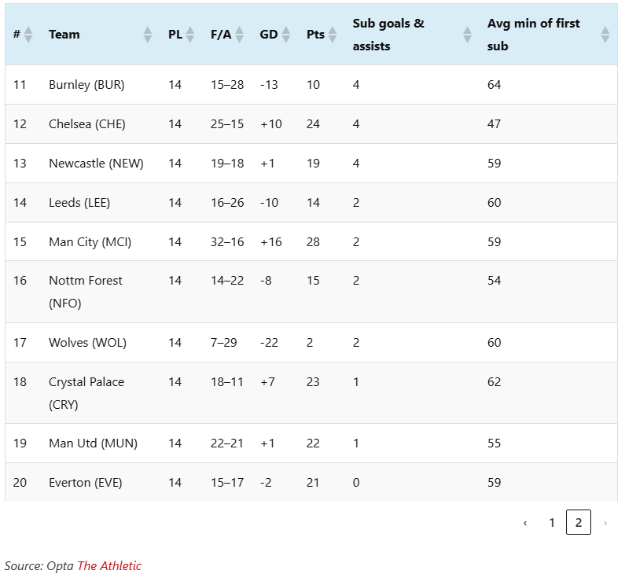Click the Pts column header label
This screenshot has width=625, height=574.
tap(315, 35)
